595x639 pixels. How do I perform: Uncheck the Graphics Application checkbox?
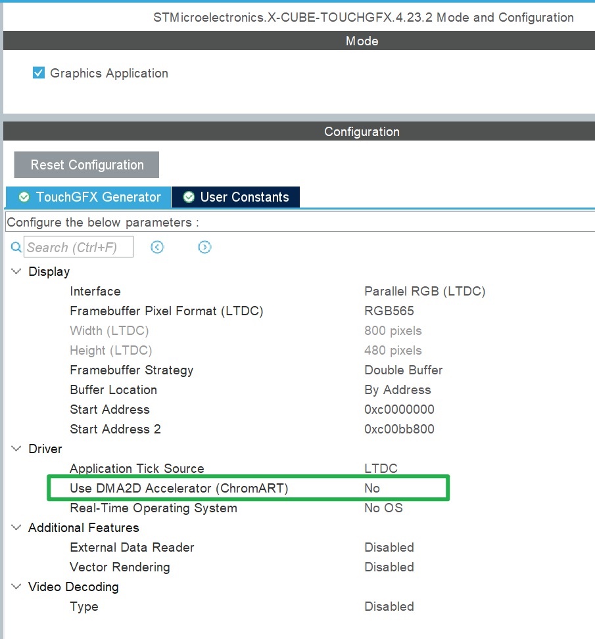coord(39,73)
